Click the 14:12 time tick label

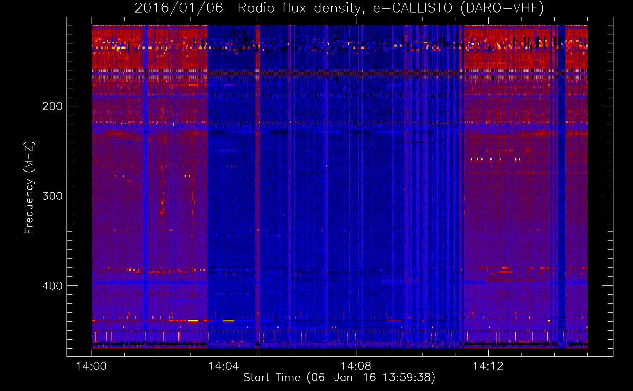click(x=488, y=366)
